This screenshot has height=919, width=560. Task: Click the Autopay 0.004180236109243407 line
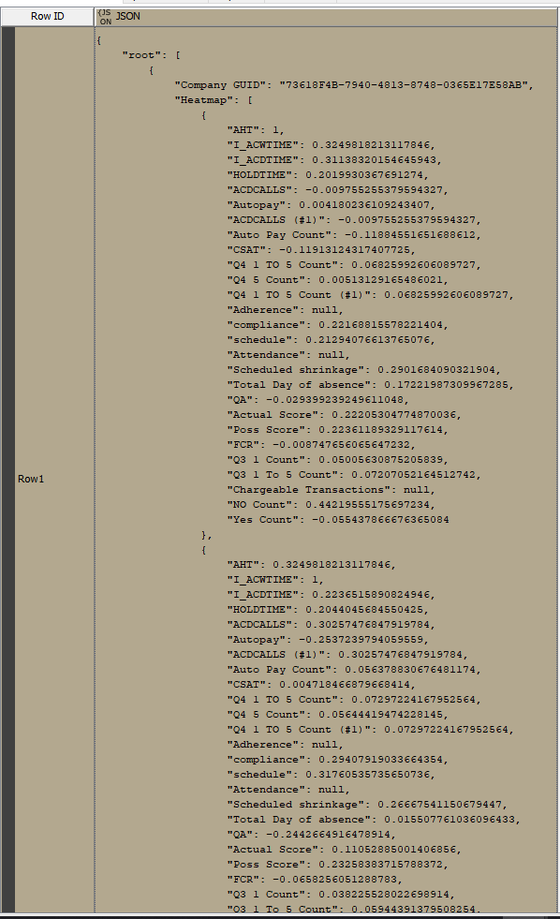click(x=332, y=205)
